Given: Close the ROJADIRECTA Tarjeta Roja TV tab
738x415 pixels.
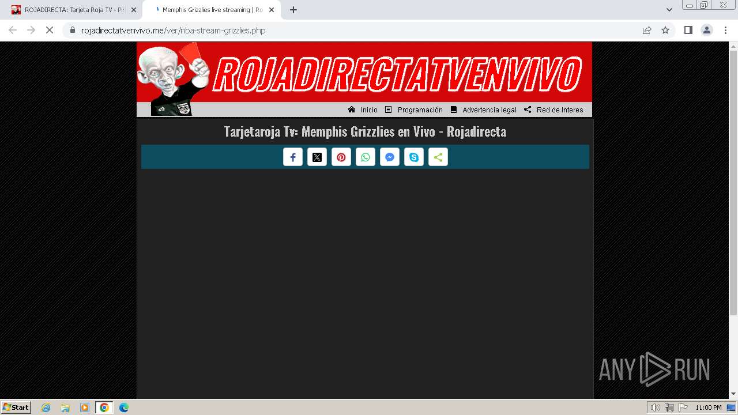Looking at the screenshot, I should tap(134, 10).
